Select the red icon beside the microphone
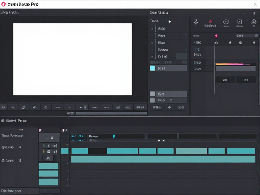This screenshot has width=260, height=195. 210,22
